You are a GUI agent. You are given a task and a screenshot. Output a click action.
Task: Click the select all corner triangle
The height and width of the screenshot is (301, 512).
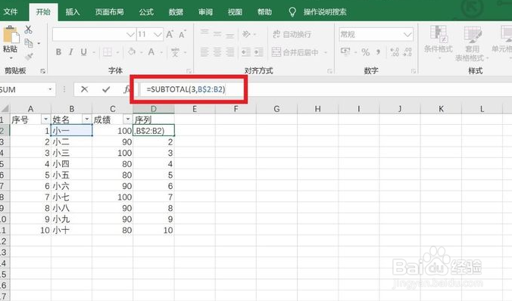(x=5, y=109)
